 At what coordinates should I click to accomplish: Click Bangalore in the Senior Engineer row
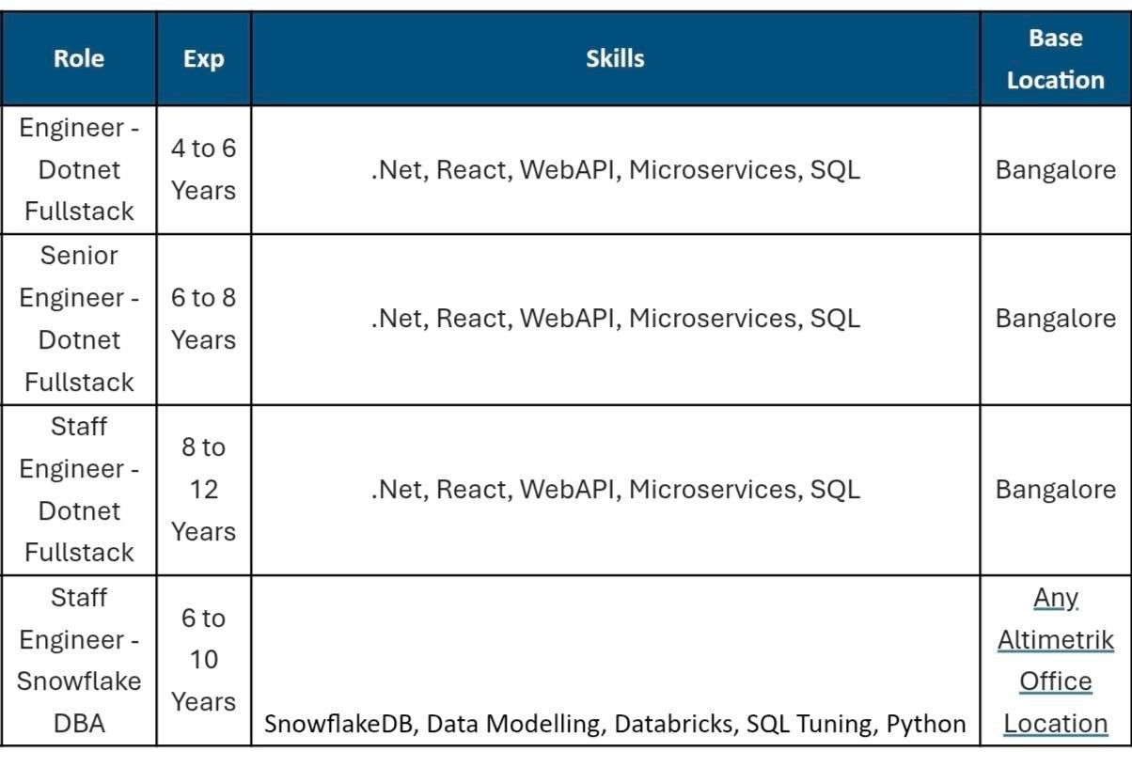point(1055,320)
